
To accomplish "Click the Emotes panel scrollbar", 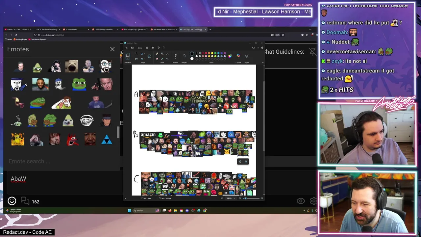I will pyautogui.click(x=118, y=132).
